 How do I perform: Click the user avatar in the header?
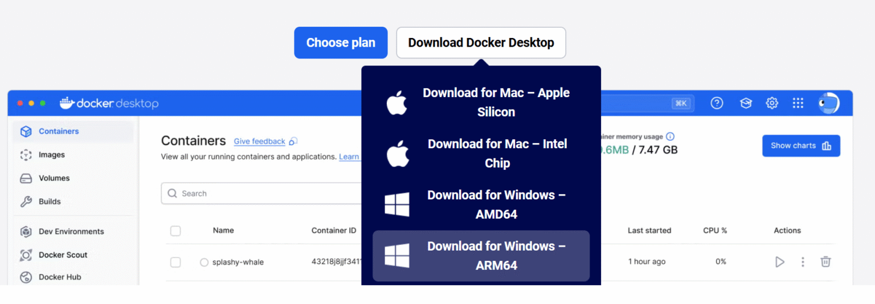tap(828, 103)
